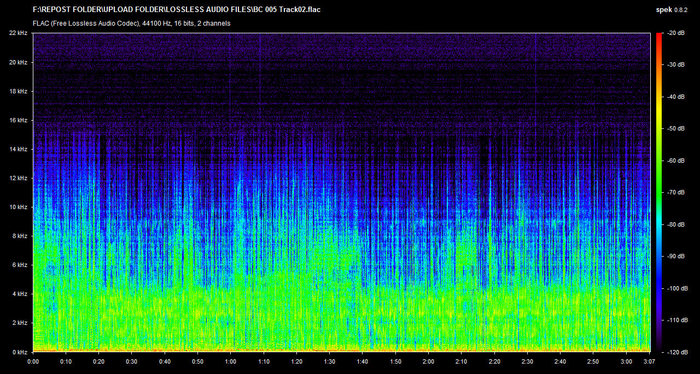This screenshot has width=700, height=374.
Task: Select the FLAC codec info line
Action: point(132,23)
